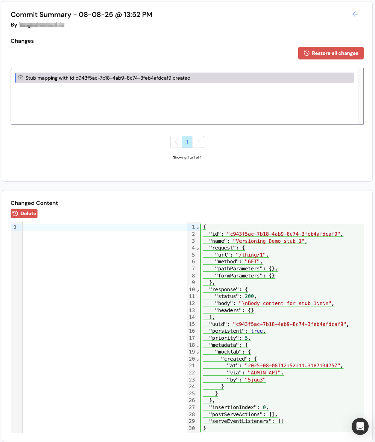Go to next page in pagination
Screen dimensions: 375x442
[x=198, y=142]
